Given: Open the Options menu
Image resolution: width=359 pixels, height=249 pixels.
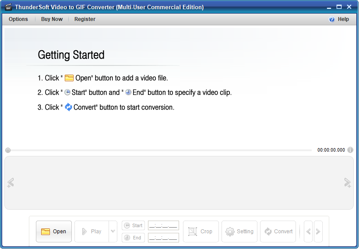Looking at the screenshot, I should [x=18, y=19].
